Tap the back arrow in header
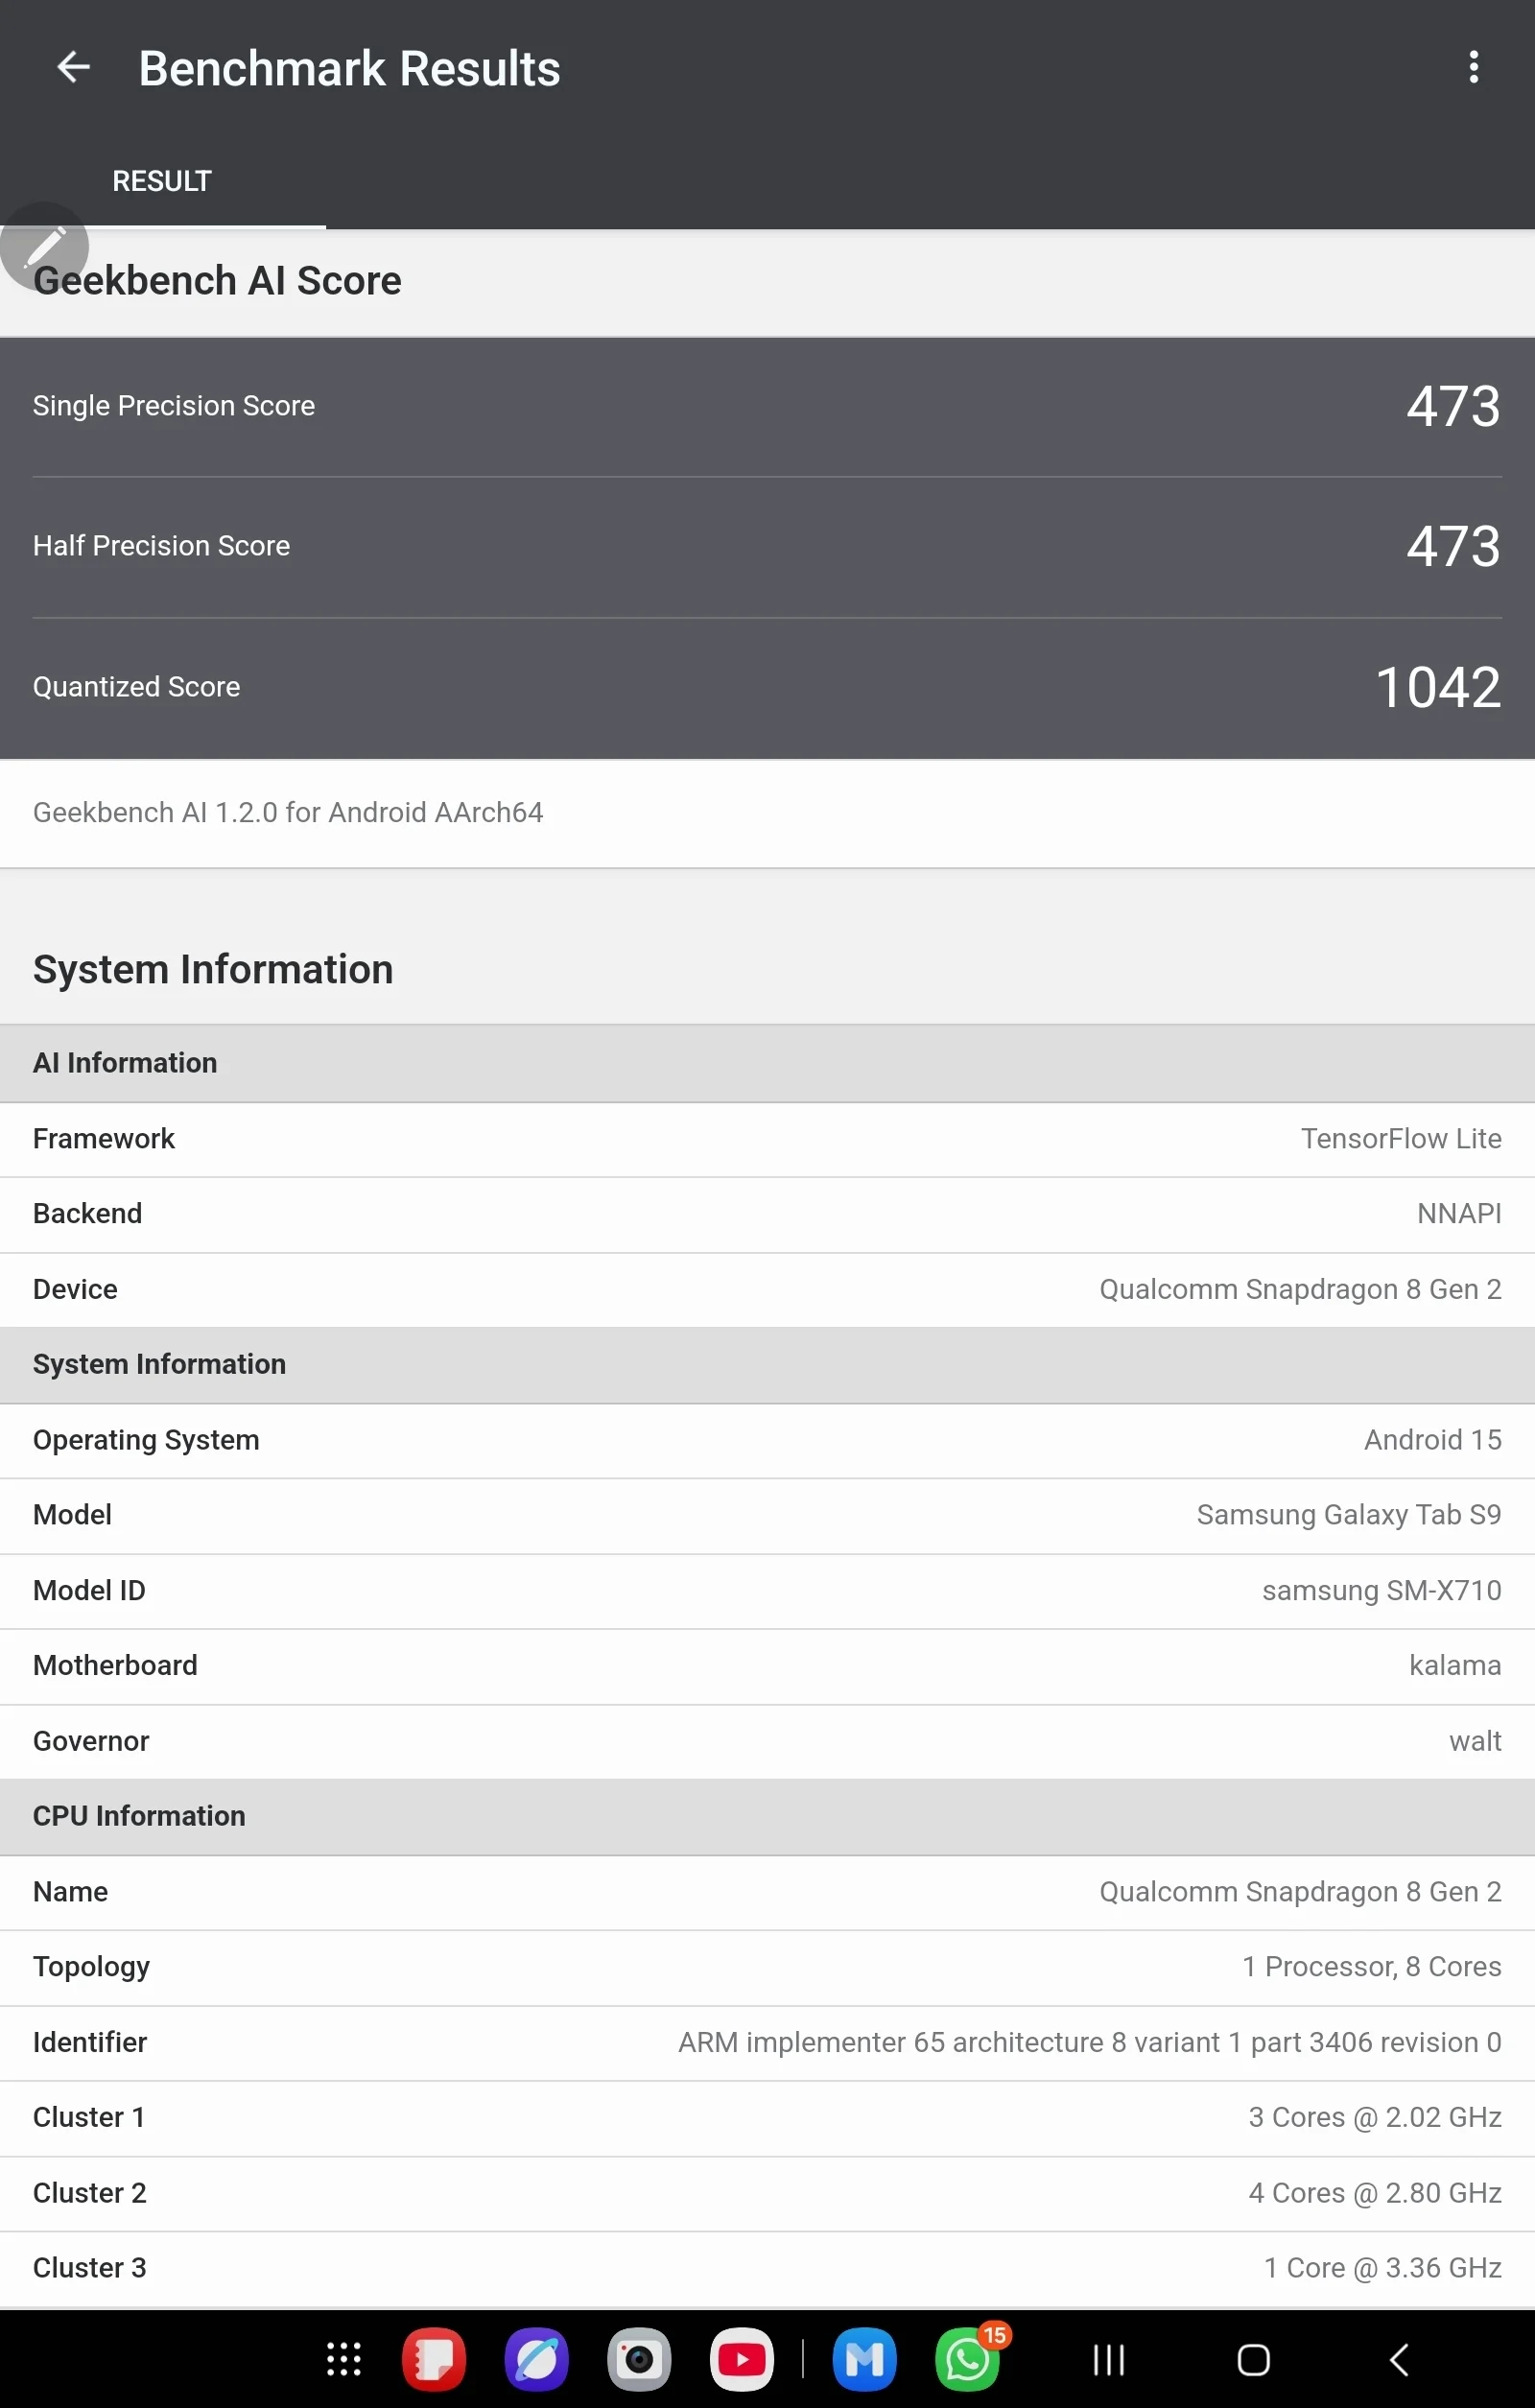This screenshot has height=2408, width=1535. pyautogui.click(x=73, y=68)
